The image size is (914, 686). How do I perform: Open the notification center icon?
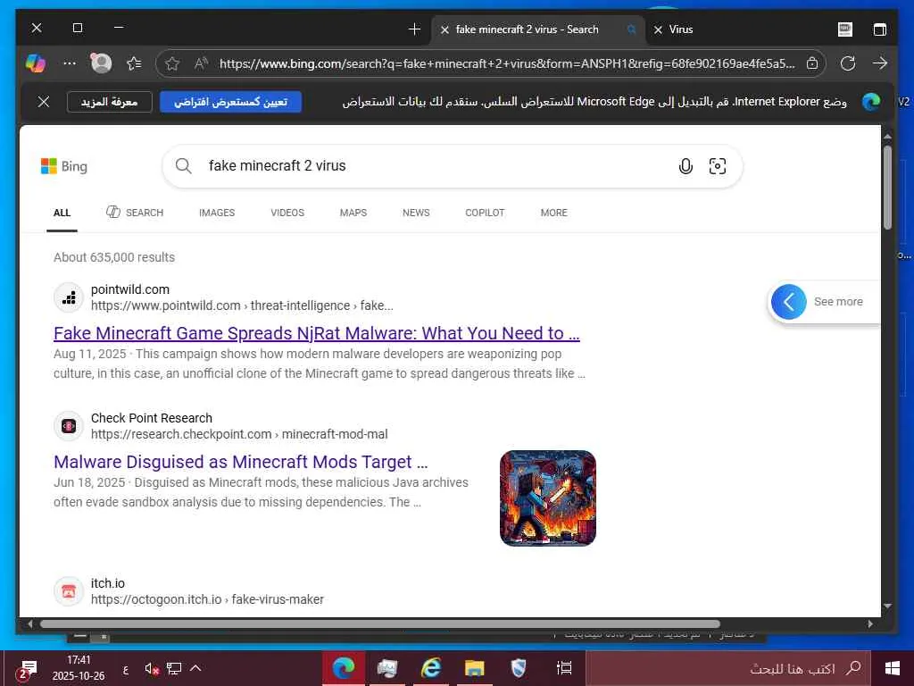26,670
